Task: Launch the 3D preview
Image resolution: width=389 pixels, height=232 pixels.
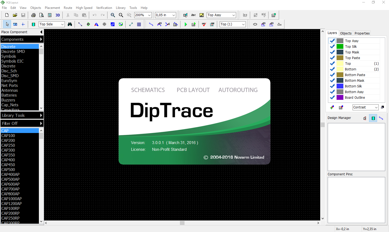Action: (58, 15)
